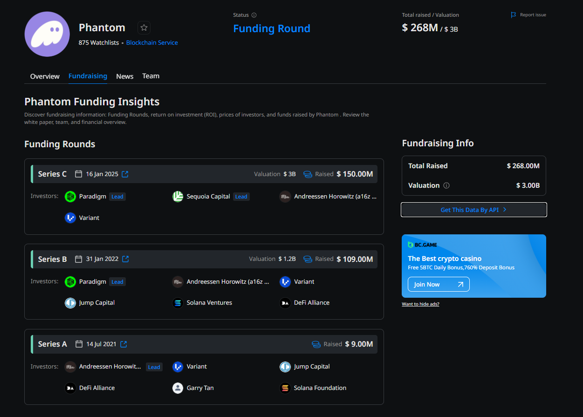Open the Team tab
The width and height of the screenshot is (583, 417).
tap(151, 76)
